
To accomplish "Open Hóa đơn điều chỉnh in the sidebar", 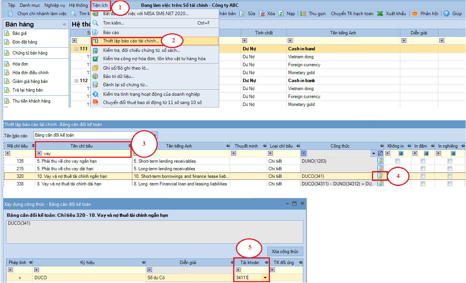I will [30, 73].
